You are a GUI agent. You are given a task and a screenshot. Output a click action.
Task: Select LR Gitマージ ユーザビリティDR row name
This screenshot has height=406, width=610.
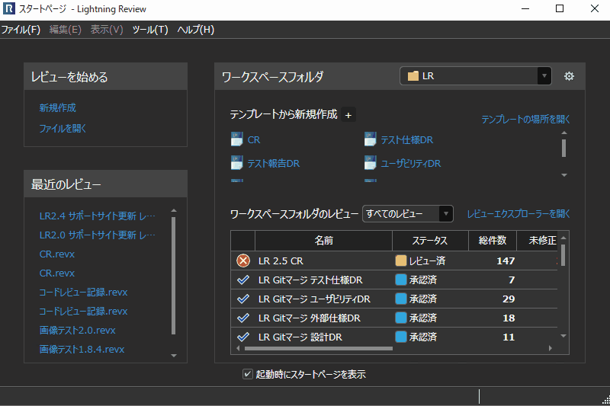point(314,299)
